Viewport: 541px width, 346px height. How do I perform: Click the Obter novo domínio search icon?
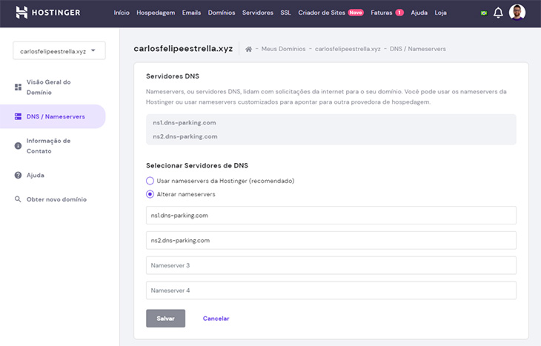pos(18,199)
